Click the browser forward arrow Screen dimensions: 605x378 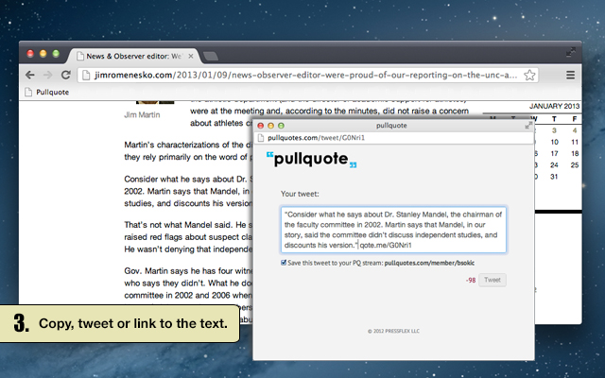[x=47, y=75]
